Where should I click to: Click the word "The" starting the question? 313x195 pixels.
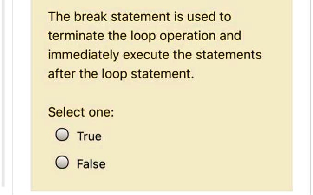pos(58,17)
